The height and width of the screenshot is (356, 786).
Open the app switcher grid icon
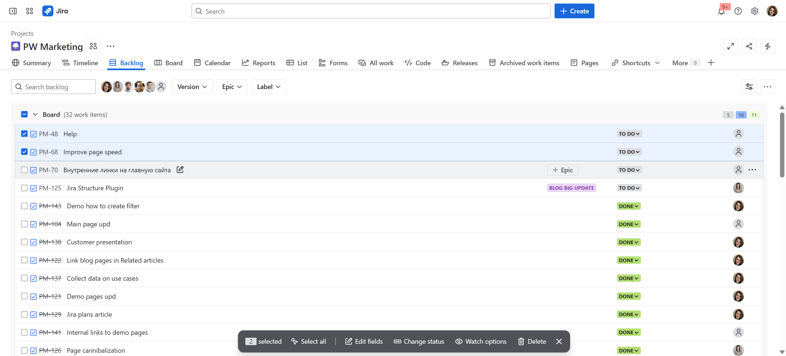pyautogui.click(x=29, y=11)
